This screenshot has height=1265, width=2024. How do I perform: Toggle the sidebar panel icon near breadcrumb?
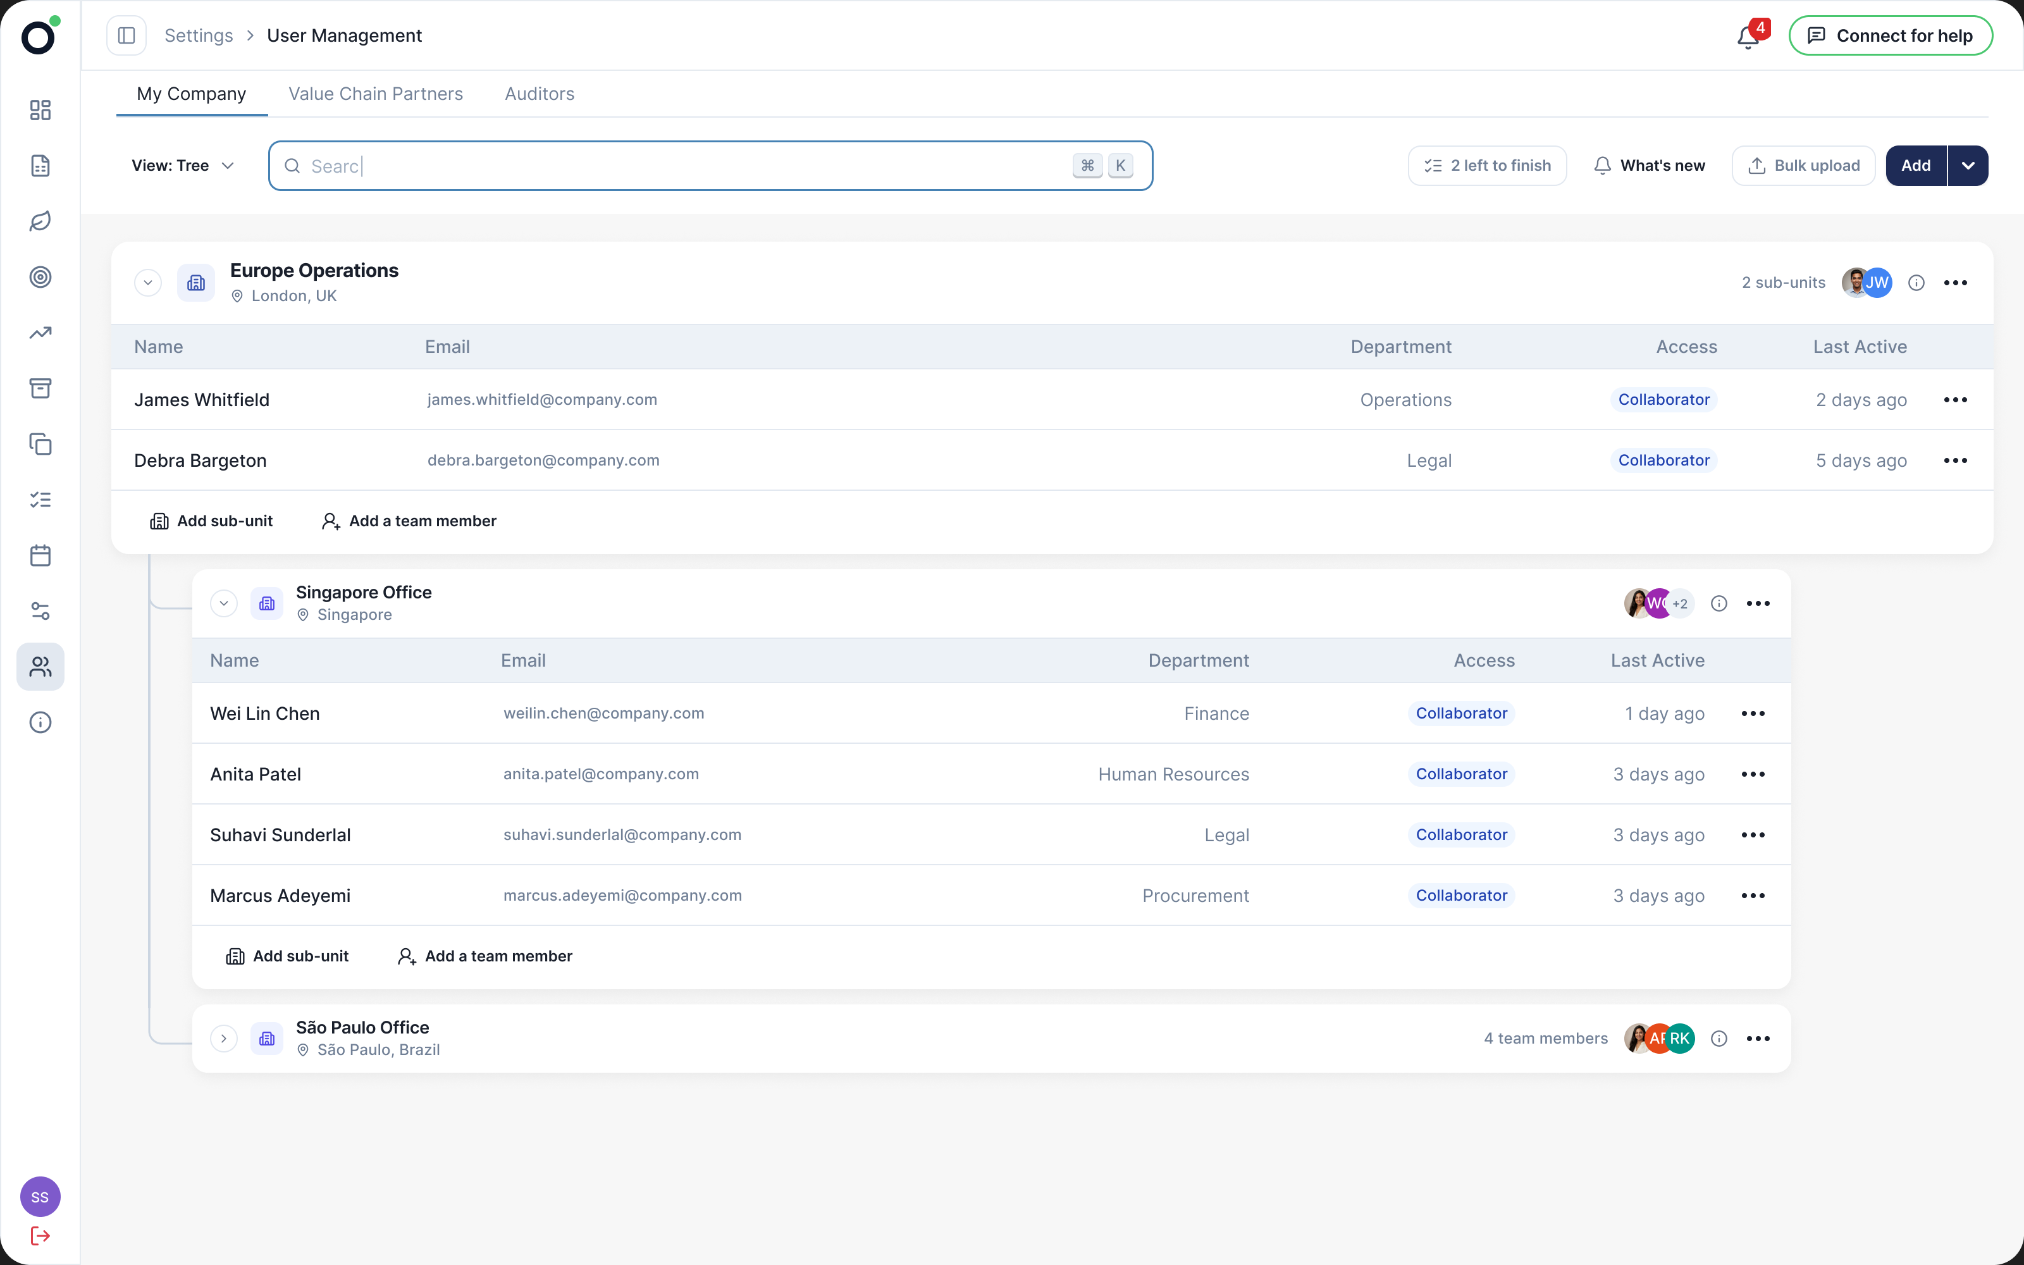(126, 35)
